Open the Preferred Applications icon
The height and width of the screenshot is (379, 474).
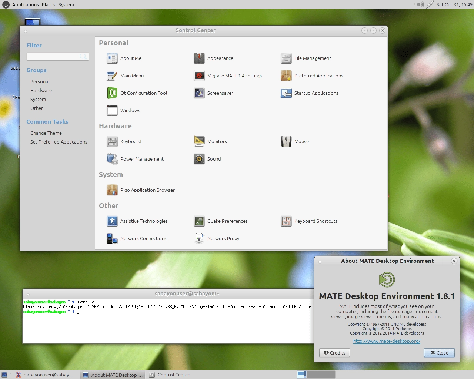pos(286,76)
